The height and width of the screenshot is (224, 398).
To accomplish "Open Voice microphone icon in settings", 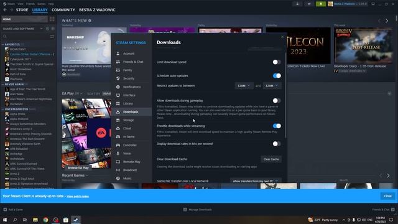I will pos(118,154).
